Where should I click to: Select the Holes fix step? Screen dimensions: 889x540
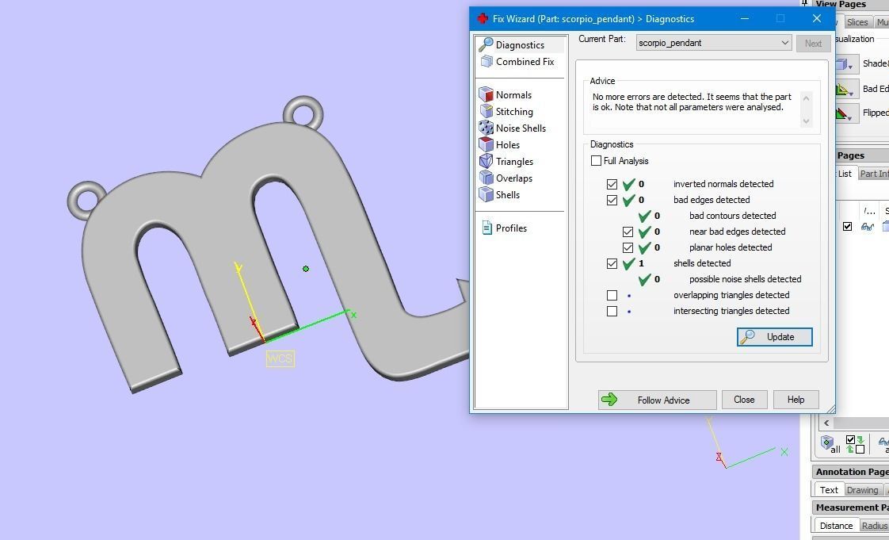pyautogui.click(x=499, y=144)
